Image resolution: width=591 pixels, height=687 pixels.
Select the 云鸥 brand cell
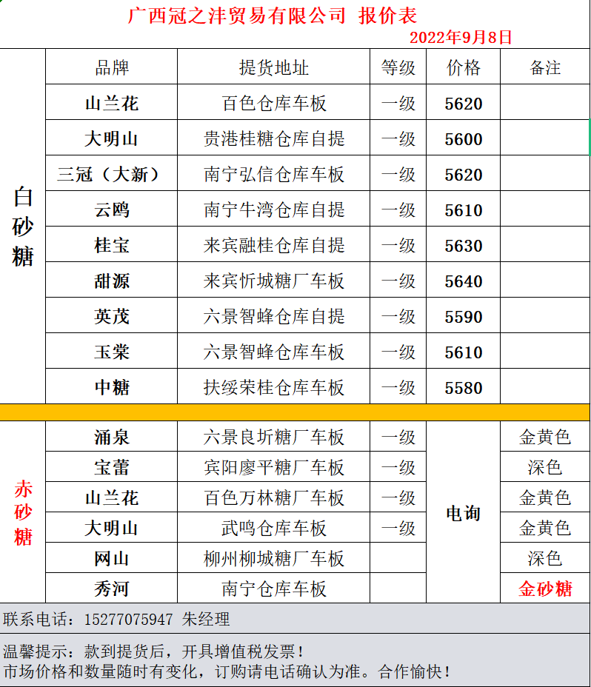[x=111, y=210]
